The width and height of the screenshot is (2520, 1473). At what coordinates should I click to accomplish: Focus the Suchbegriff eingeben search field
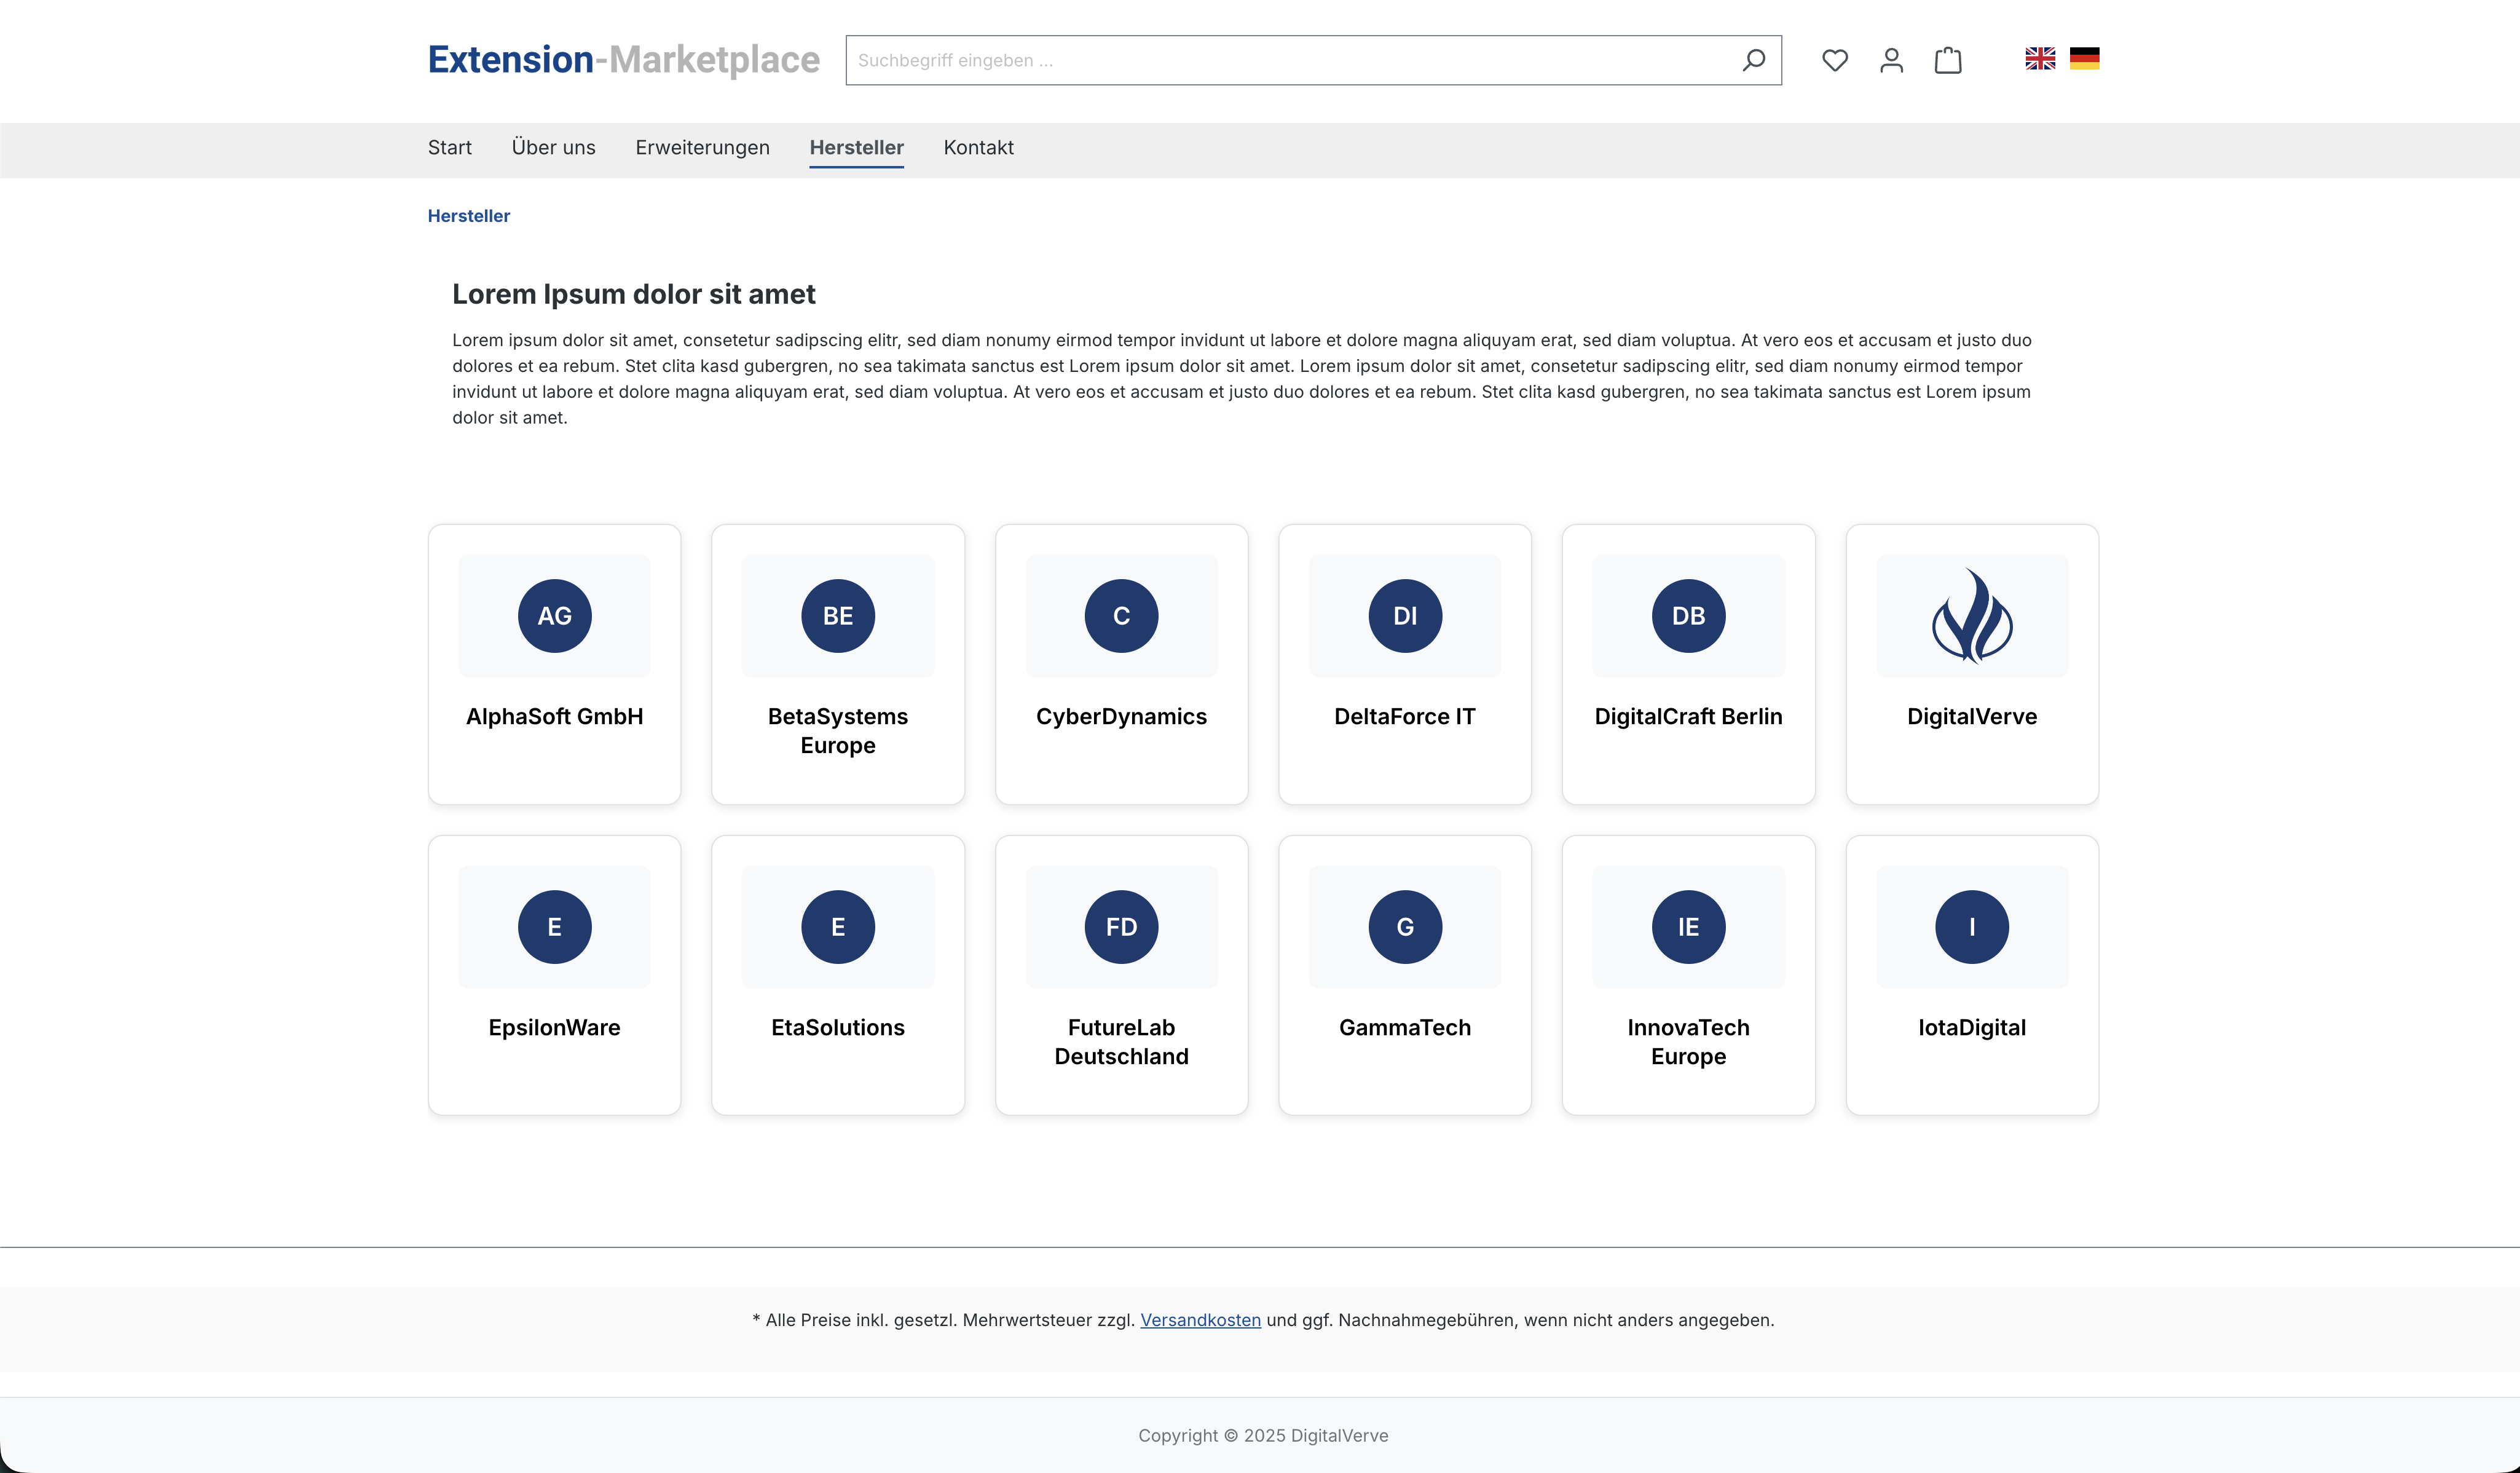1290,60
